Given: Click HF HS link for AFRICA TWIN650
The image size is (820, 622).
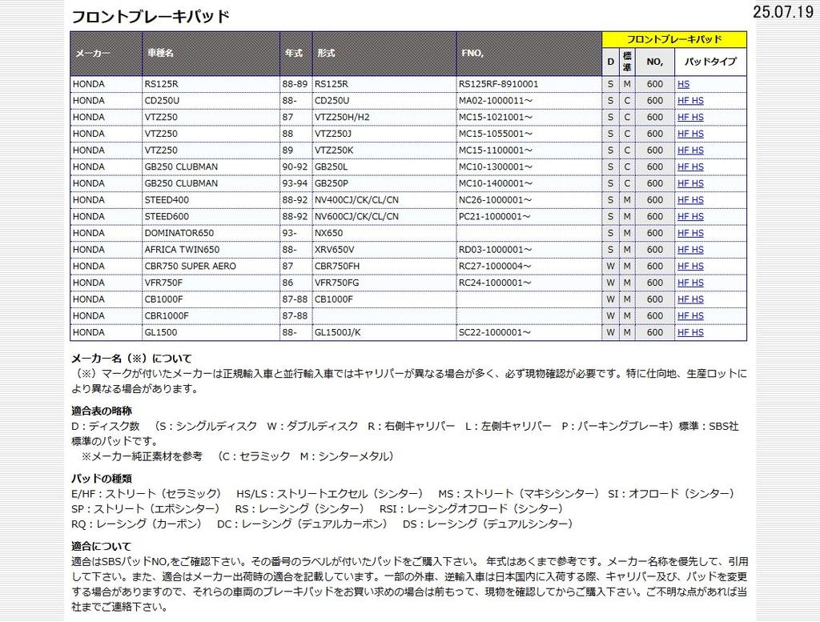Looking at the screenshot, I should pyautogui.click(x=689, y=250).
